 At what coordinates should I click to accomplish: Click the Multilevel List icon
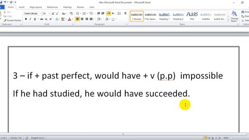91,14
